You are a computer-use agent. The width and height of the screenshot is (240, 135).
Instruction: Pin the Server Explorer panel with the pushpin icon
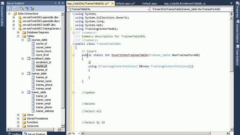59,3
